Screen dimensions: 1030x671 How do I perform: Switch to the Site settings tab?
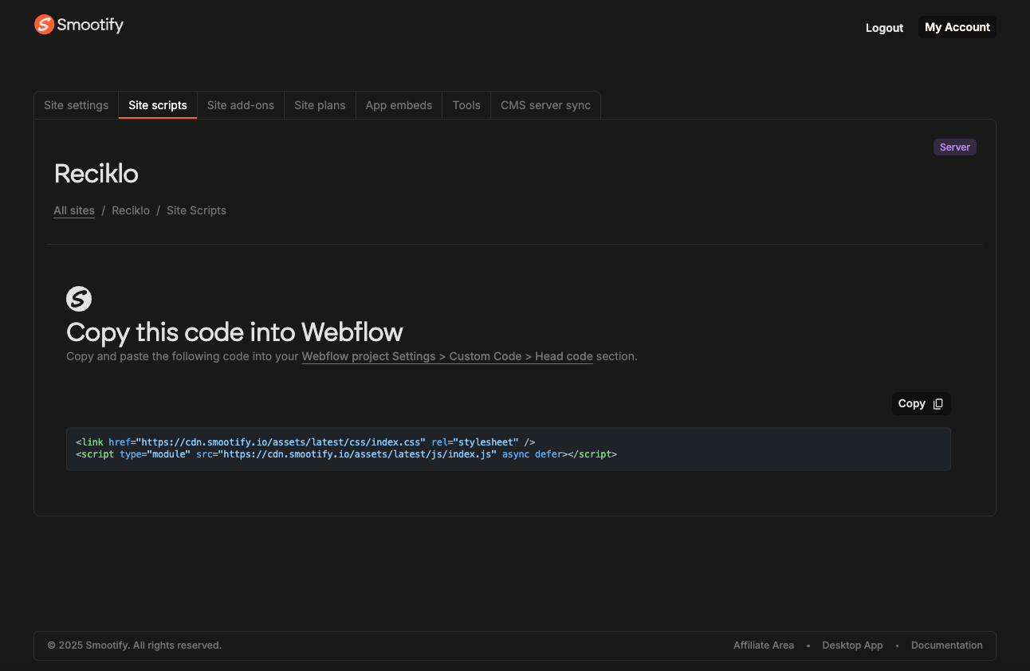76,104
